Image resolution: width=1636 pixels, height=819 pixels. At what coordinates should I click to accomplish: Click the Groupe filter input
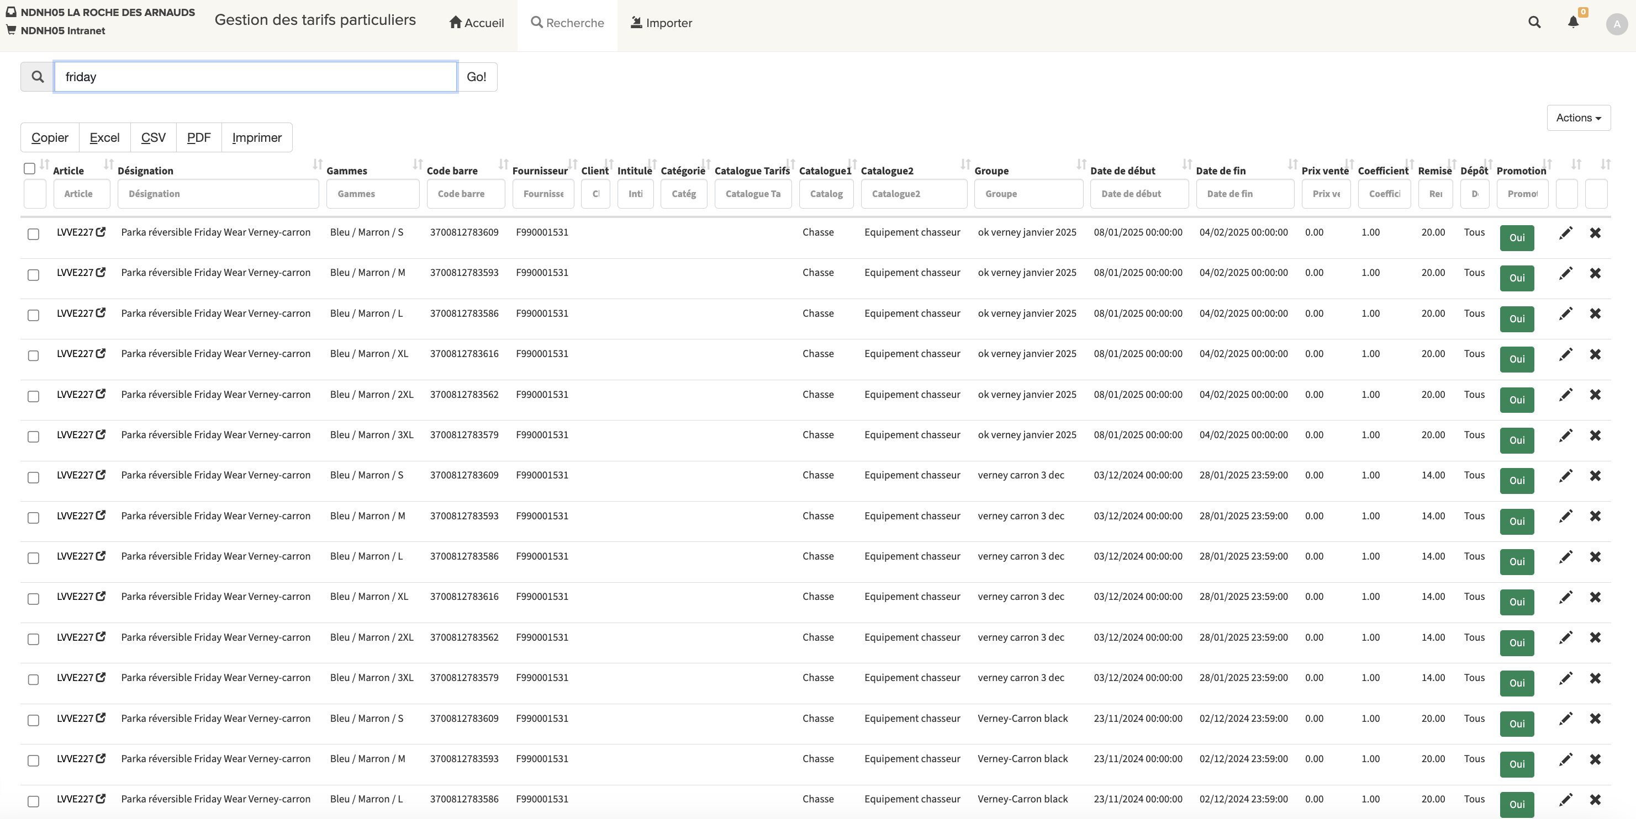[1029, 194]
